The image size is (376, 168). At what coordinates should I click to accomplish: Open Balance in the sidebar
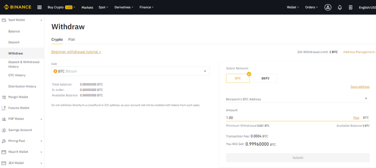(x=14, y=31)
